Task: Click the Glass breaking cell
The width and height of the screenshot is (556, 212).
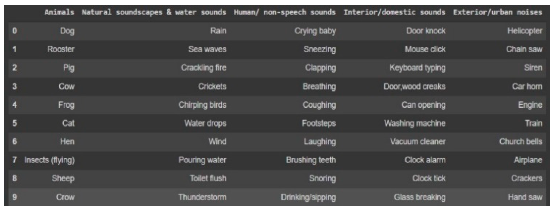Action: coord(419,197)
